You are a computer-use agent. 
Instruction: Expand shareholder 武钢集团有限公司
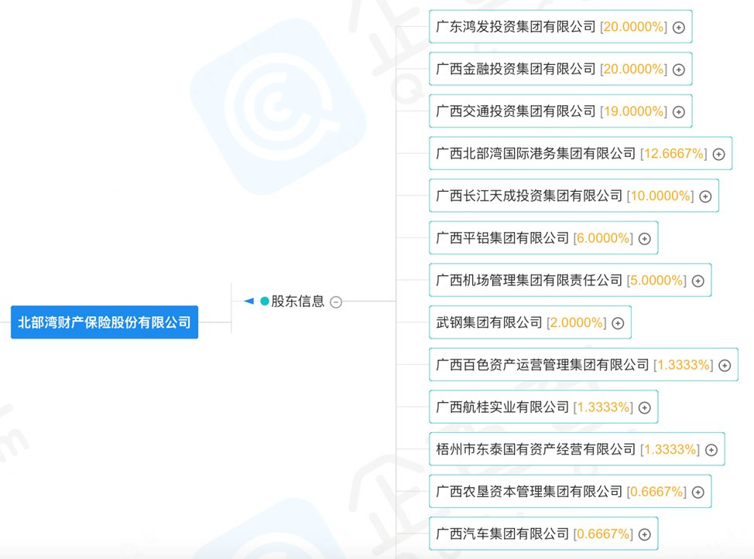click(617, 322)
